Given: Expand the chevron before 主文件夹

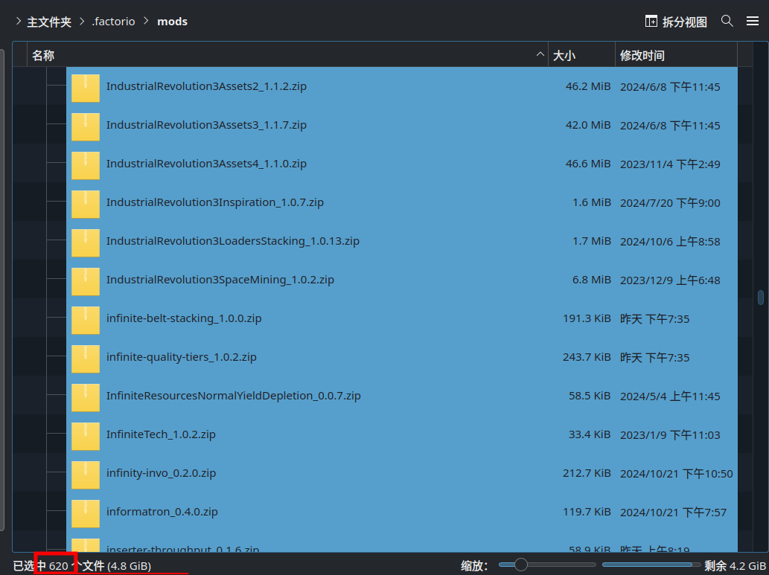Looking at the screenshot, I should point(18,21).
